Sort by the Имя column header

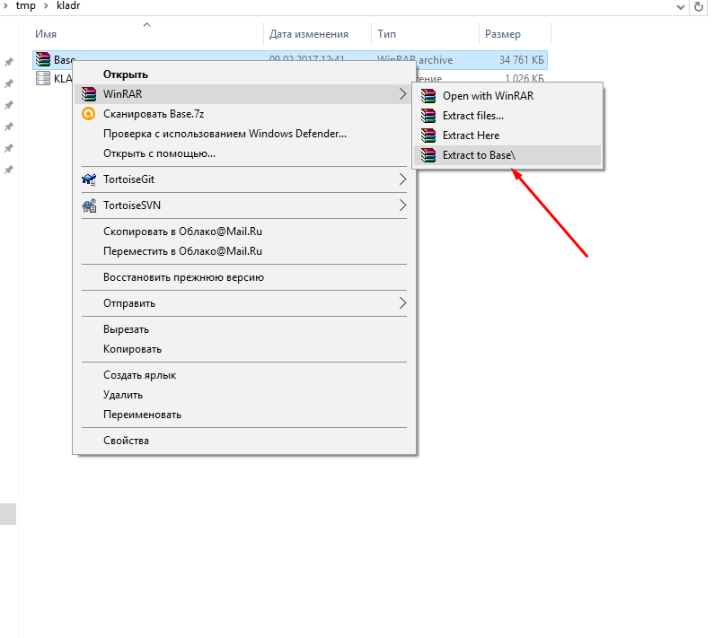point(146,34)
